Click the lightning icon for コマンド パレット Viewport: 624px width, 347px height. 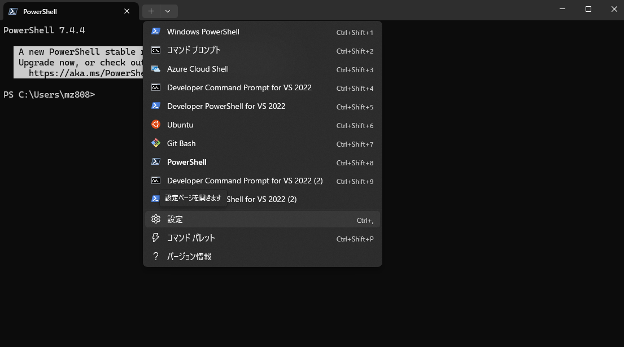click(156, 238)
